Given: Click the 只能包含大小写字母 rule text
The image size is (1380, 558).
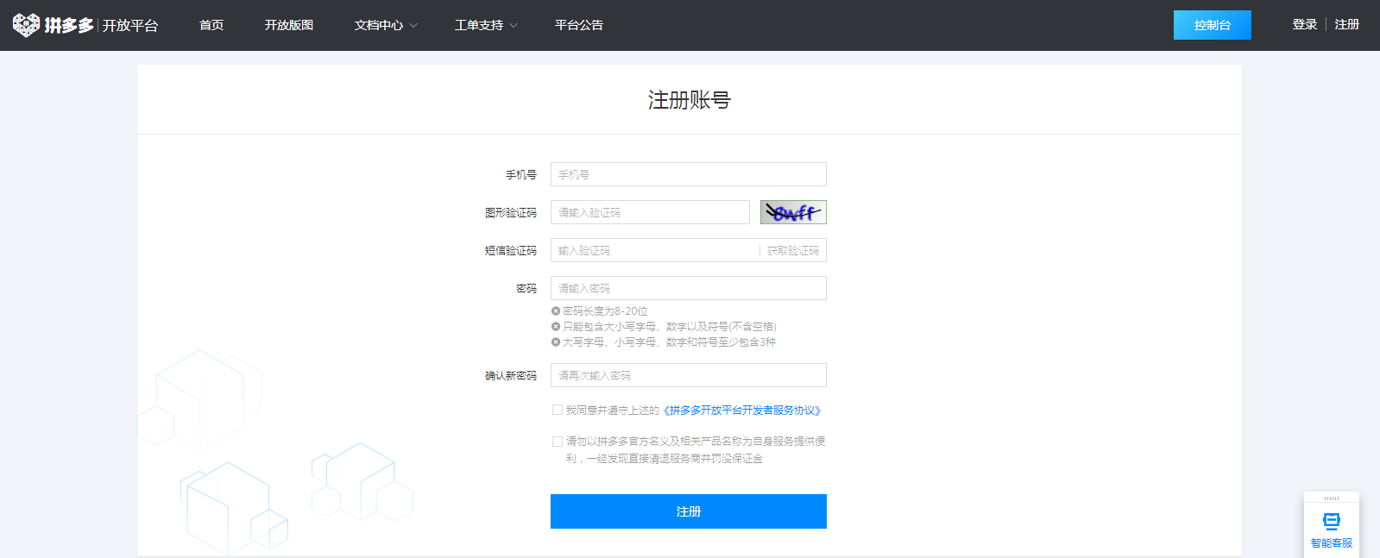Looking at the screenshot, I should point(670,327).
